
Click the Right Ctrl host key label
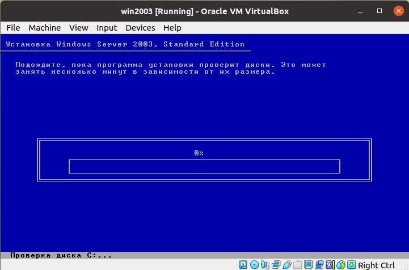tap(376, 265)
